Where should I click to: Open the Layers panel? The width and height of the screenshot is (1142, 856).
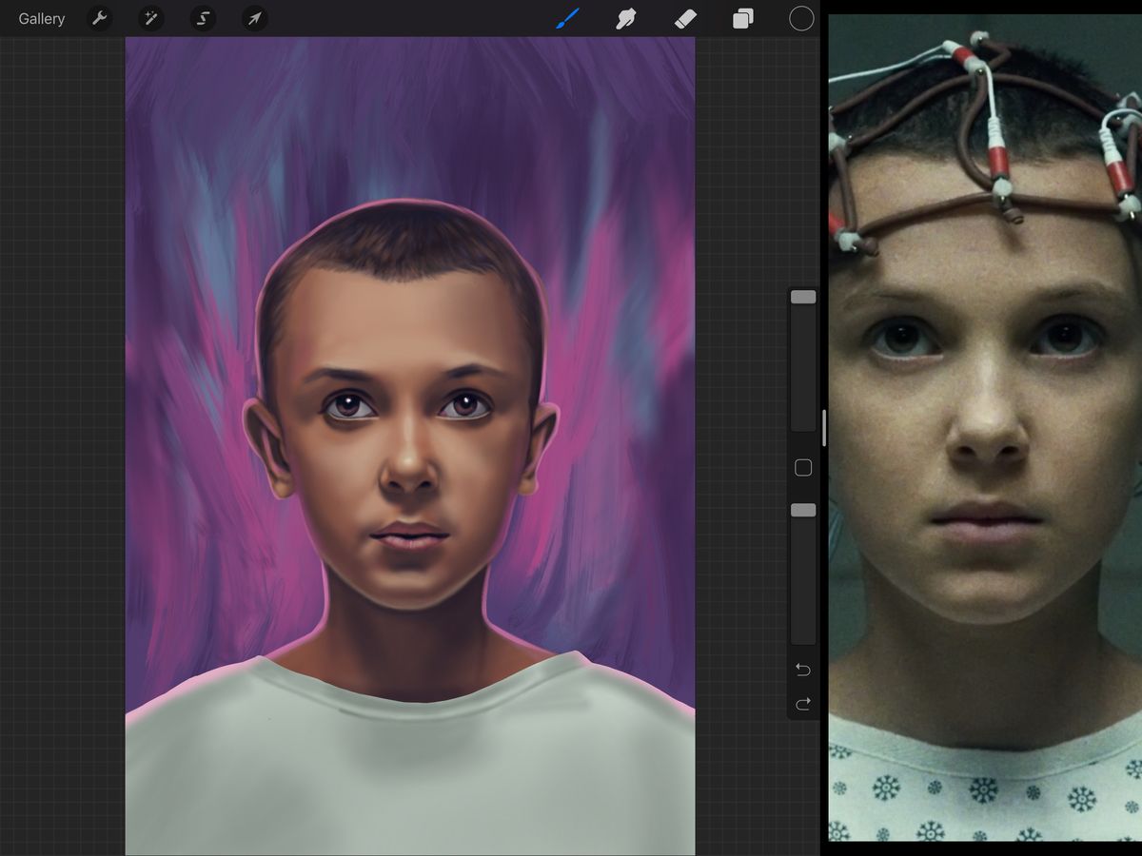pyautogui.click(x=742, y=18)
